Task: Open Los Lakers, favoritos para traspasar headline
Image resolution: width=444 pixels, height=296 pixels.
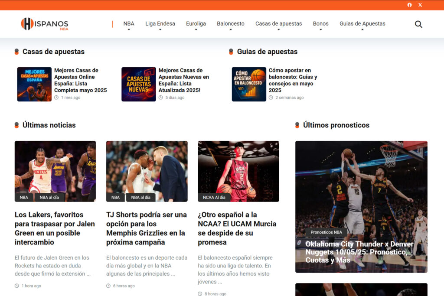Action: [x=55, y=228]
